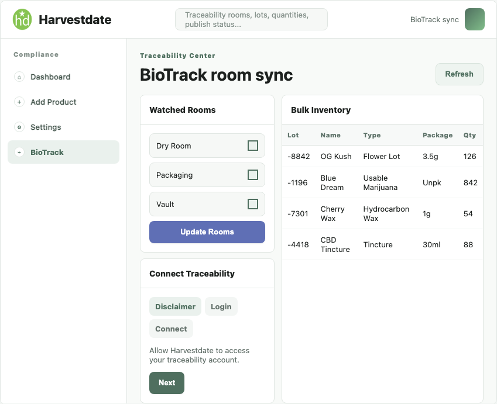This screenshot has width=497, height=404.
Task: Click the Refresh button
Action: point(460,74)
